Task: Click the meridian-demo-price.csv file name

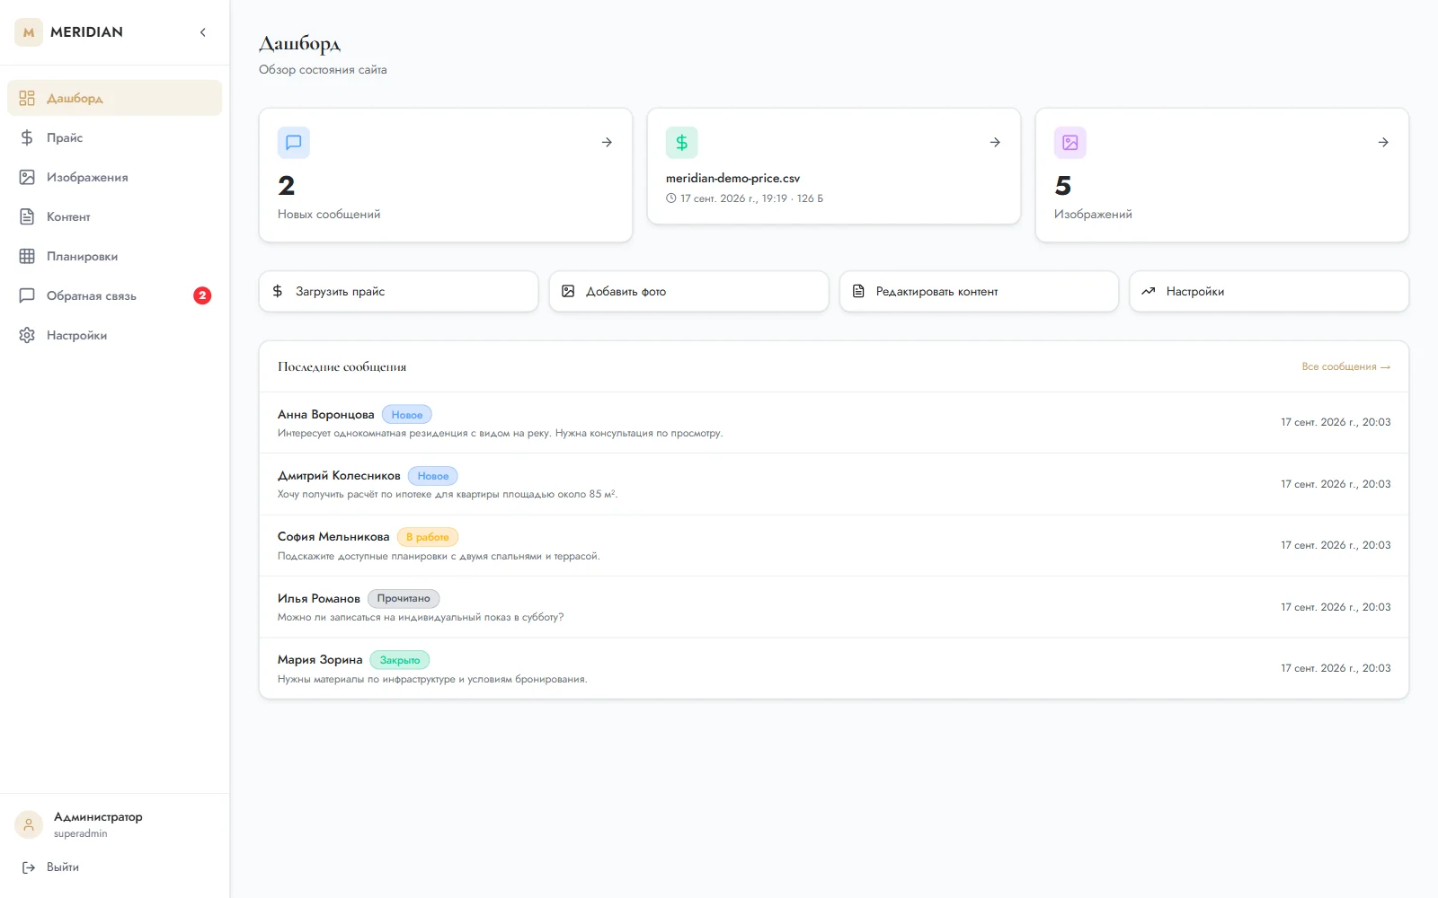Action: (x=732, y=179)
